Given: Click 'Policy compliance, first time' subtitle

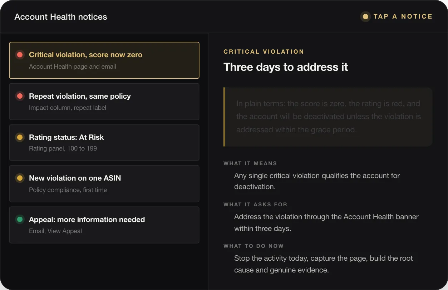Looking at the screenshot, I should click(68, 190).
